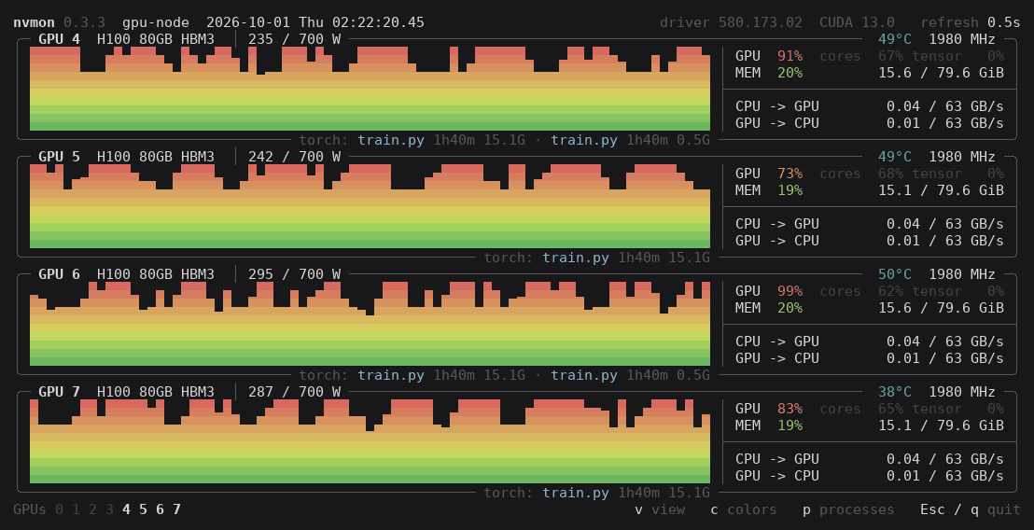The width and height of the screenshot is (1034, 530).
Task: Click 'Esc / q quit' shortcut
Action: click(x=970, y=509)
